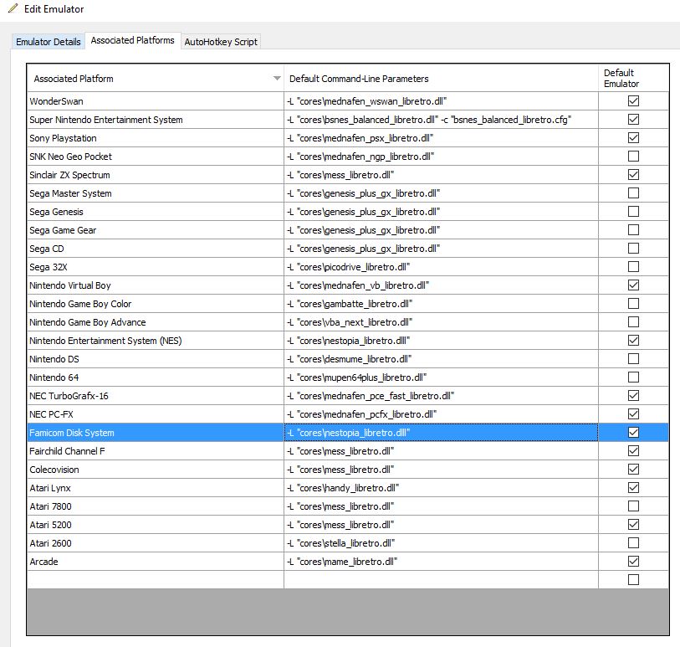Uncheck default emulator for Fairchild Channel F
The height and width of the screenshot is (647, 680).
point(634,451)
